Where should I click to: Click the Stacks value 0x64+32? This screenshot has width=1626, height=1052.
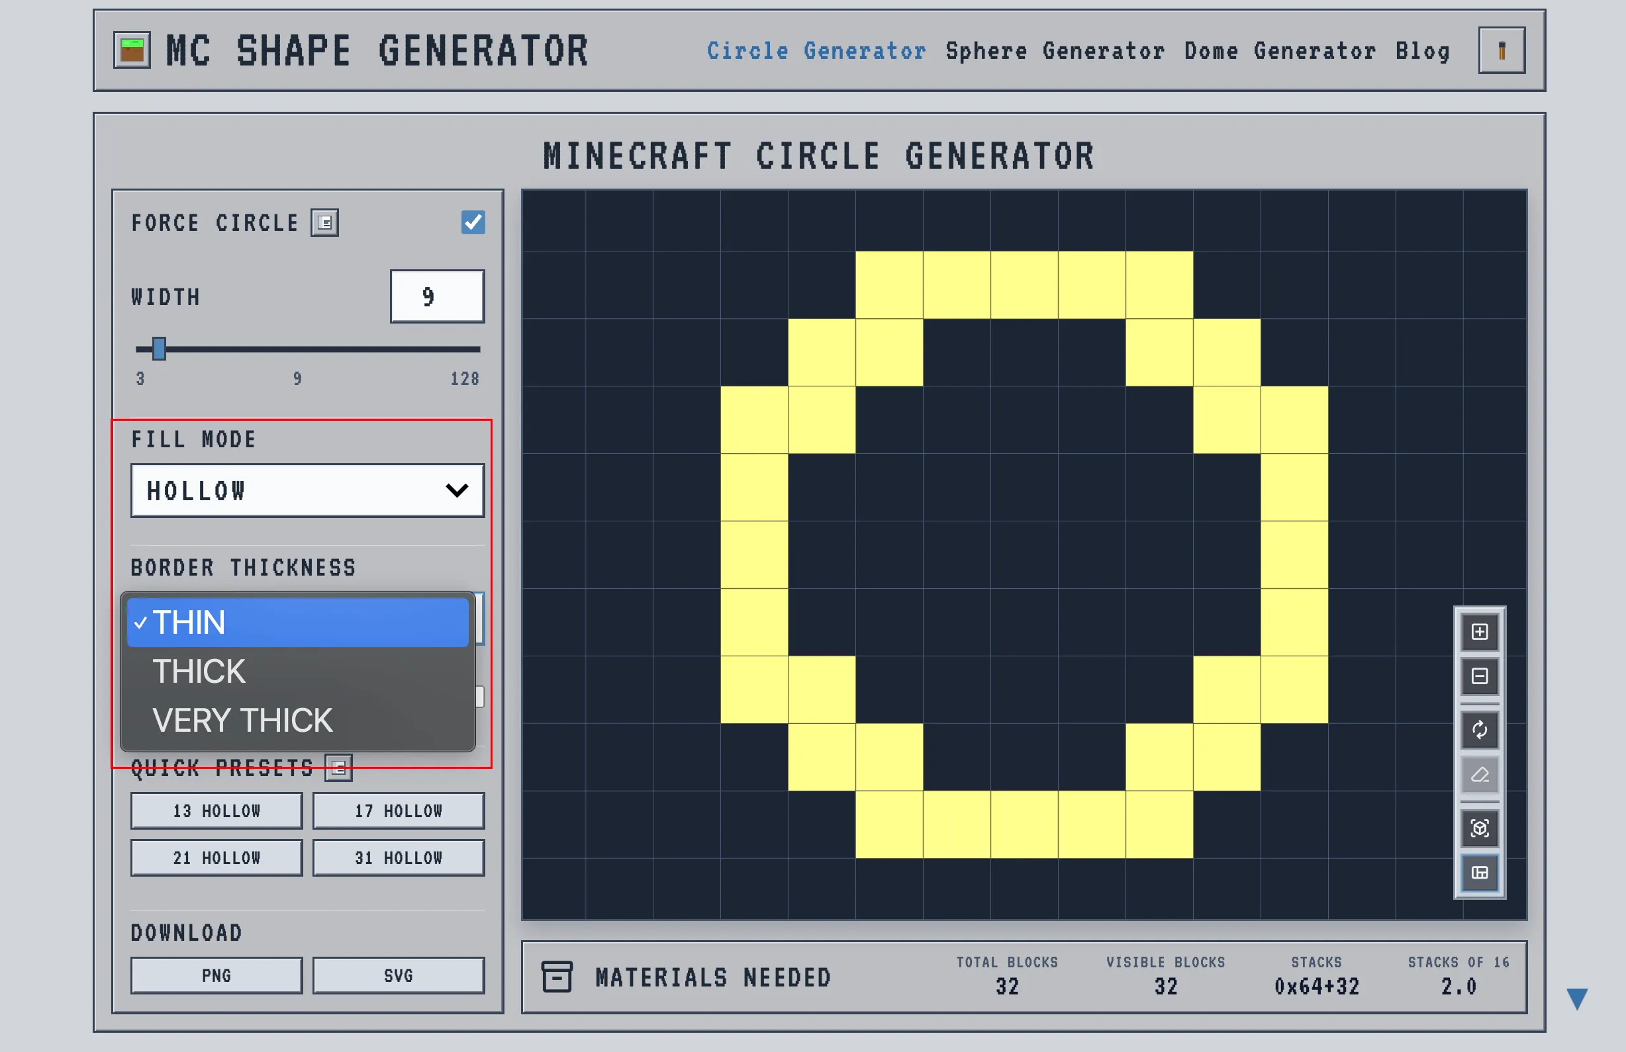click(1317, 986)
